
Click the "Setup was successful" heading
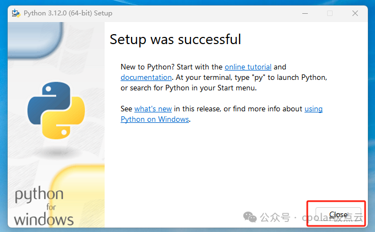[175, 40]
